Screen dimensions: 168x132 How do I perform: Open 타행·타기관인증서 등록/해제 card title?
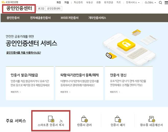point(79,75)
